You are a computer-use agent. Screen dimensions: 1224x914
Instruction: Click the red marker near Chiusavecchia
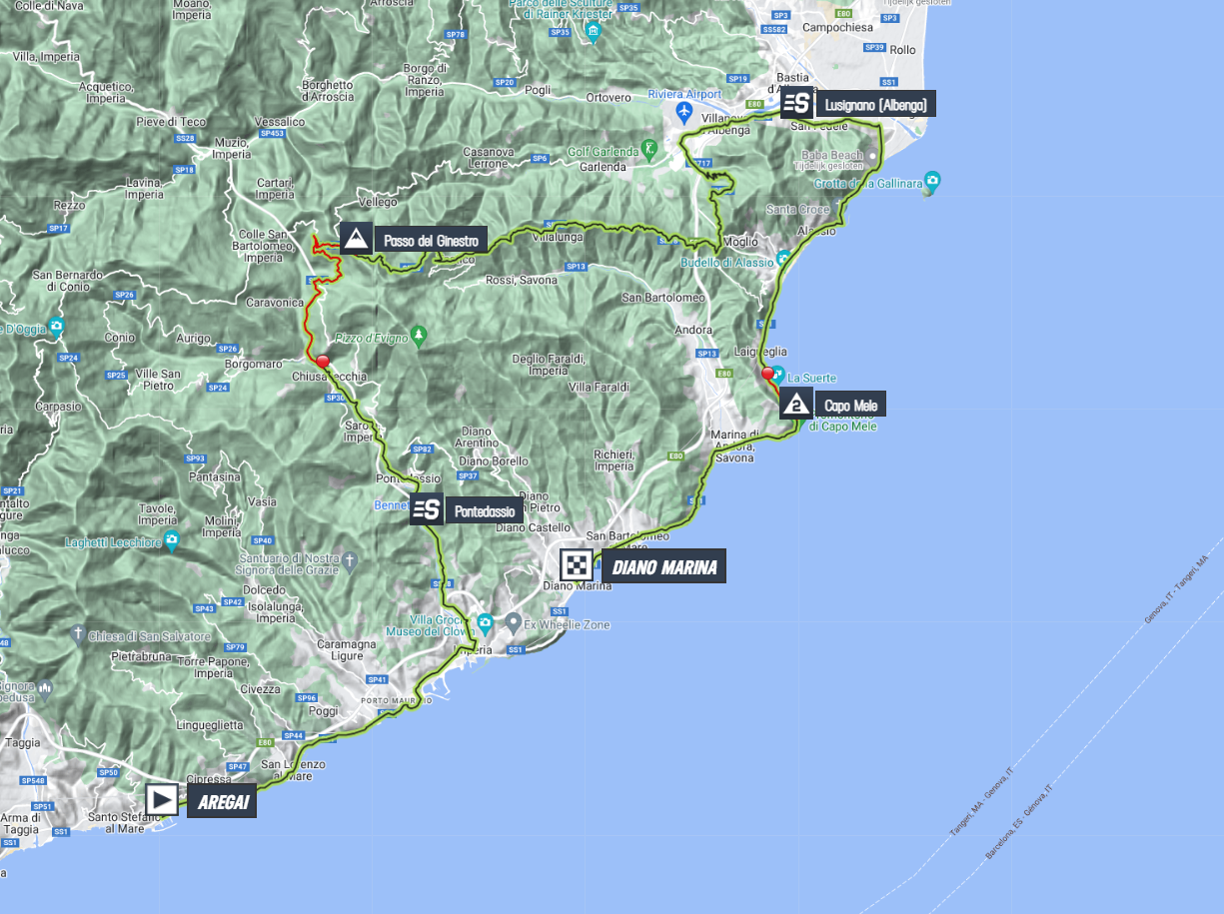pyautogui.click(x=323, y=364)
